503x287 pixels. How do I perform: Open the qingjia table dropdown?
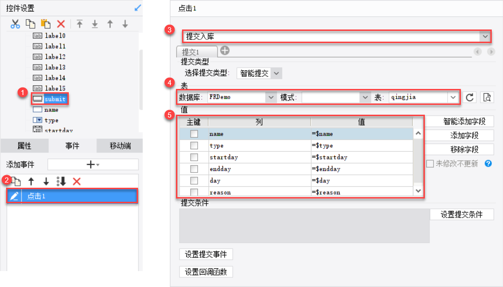(453, 97)
